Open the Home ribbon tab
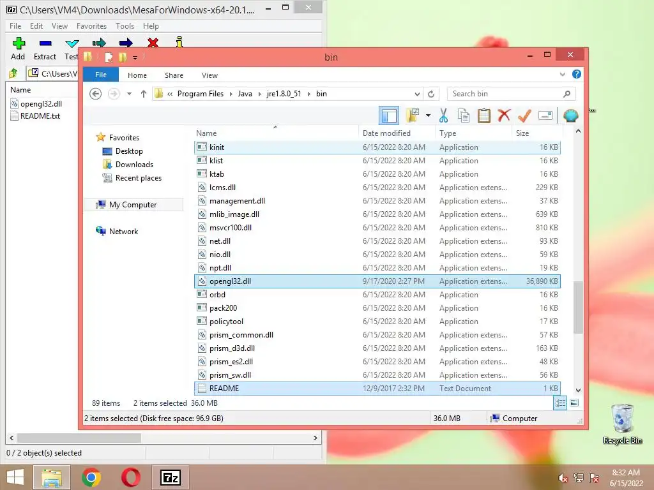The width and height of the screenshot is (654, 490). 137,75
